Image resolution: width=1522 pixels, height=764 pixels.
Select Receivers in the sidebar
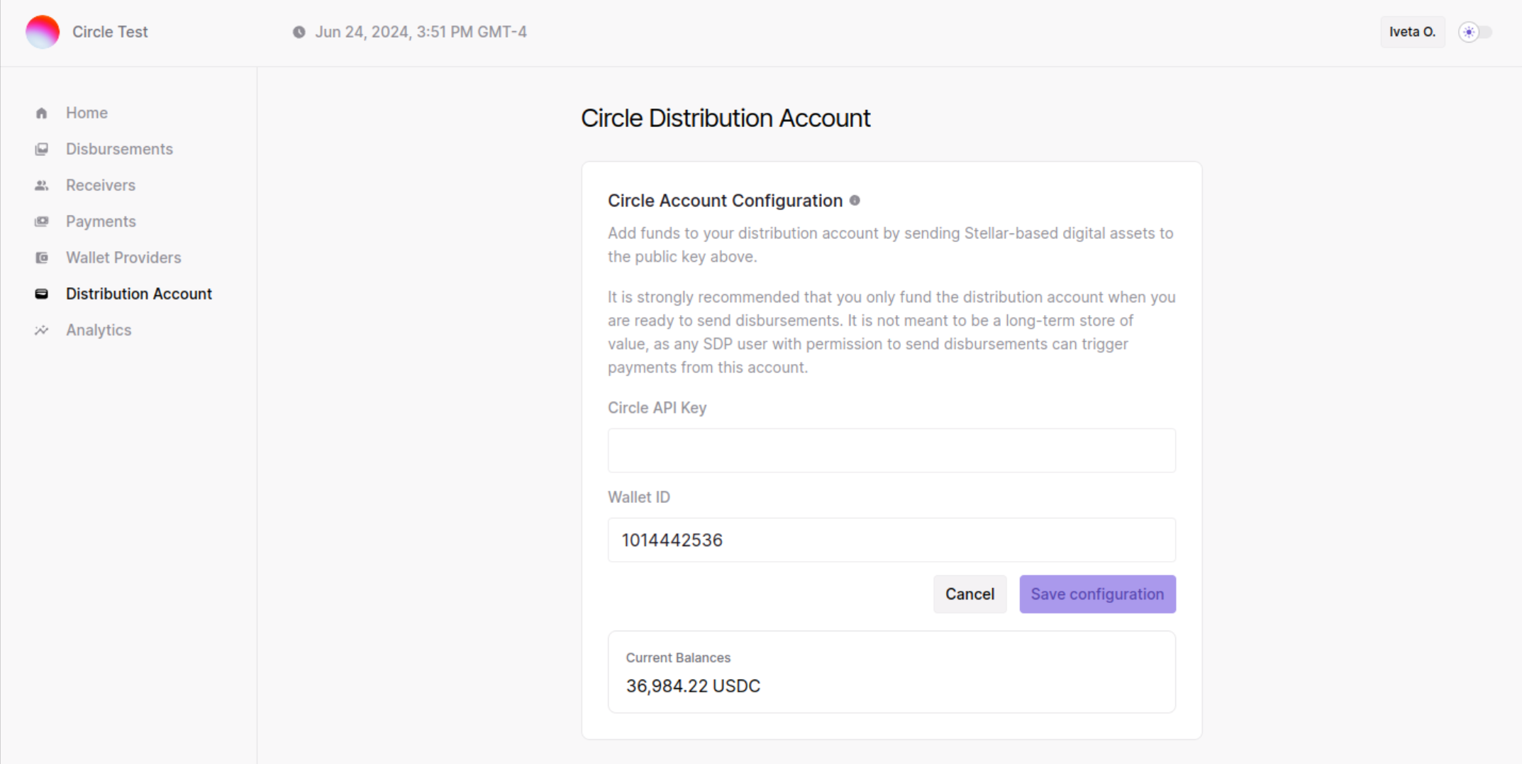101,185
